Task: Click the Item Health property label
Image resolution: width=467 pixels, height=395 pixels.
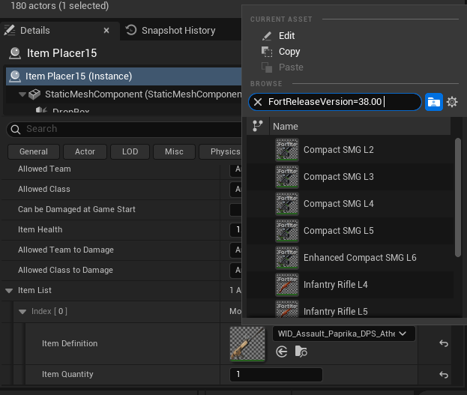Action: (40, 229)
